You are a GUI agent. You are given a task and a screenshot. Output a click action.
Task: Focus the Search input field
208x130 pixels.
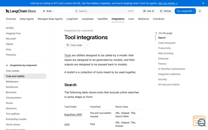104,11
